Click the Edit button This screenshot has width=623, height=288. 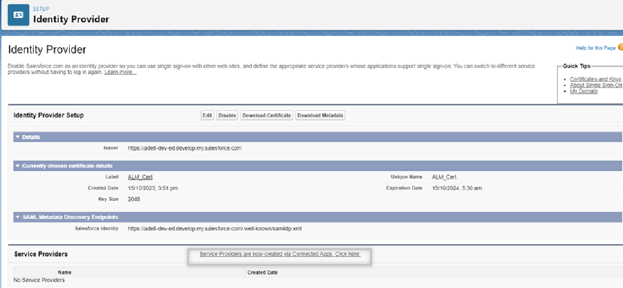click(207, 116)
